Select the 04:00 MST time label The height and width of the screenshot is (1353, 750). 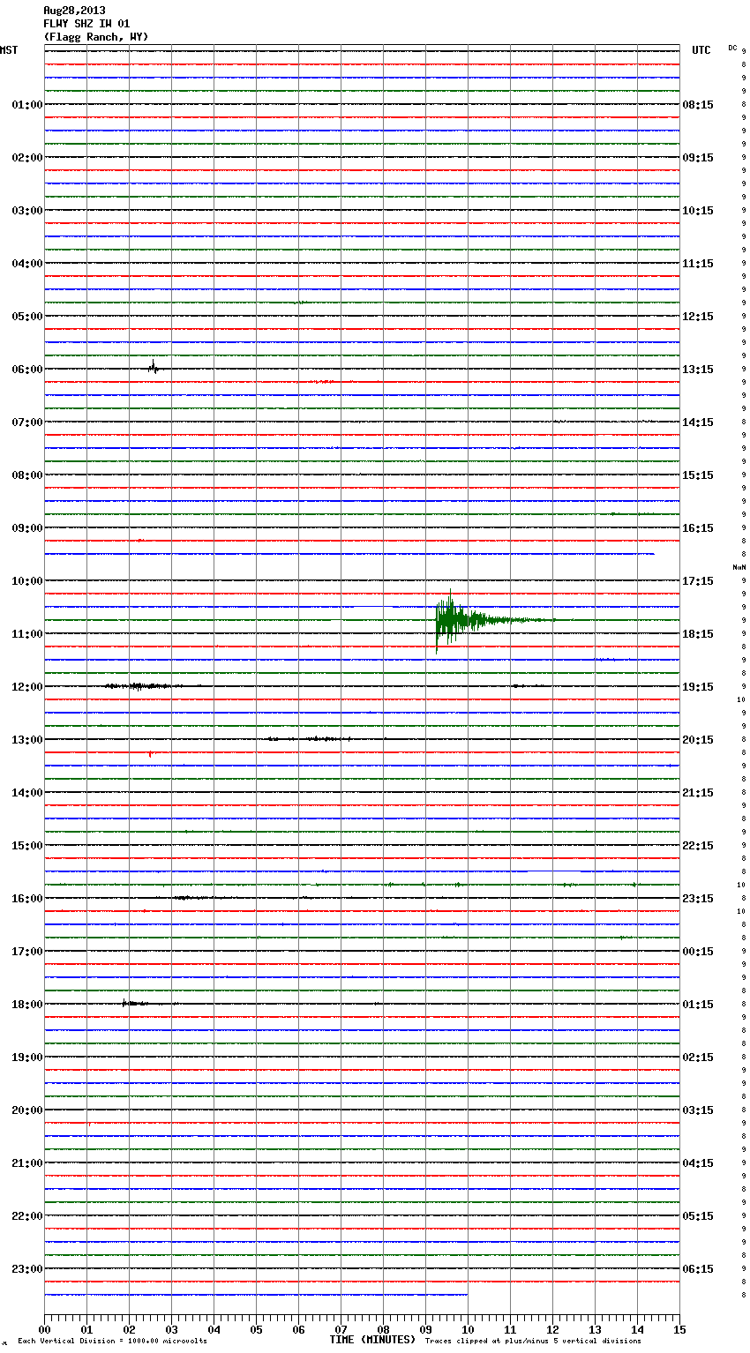(26, 264)
